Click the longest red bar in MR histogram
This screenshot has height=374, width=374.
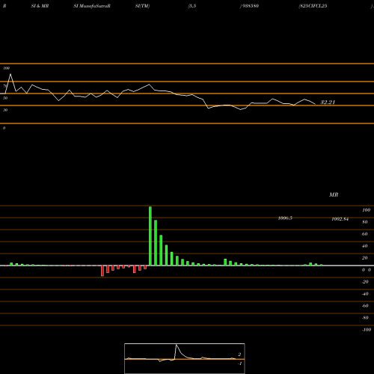pos(102,271)
